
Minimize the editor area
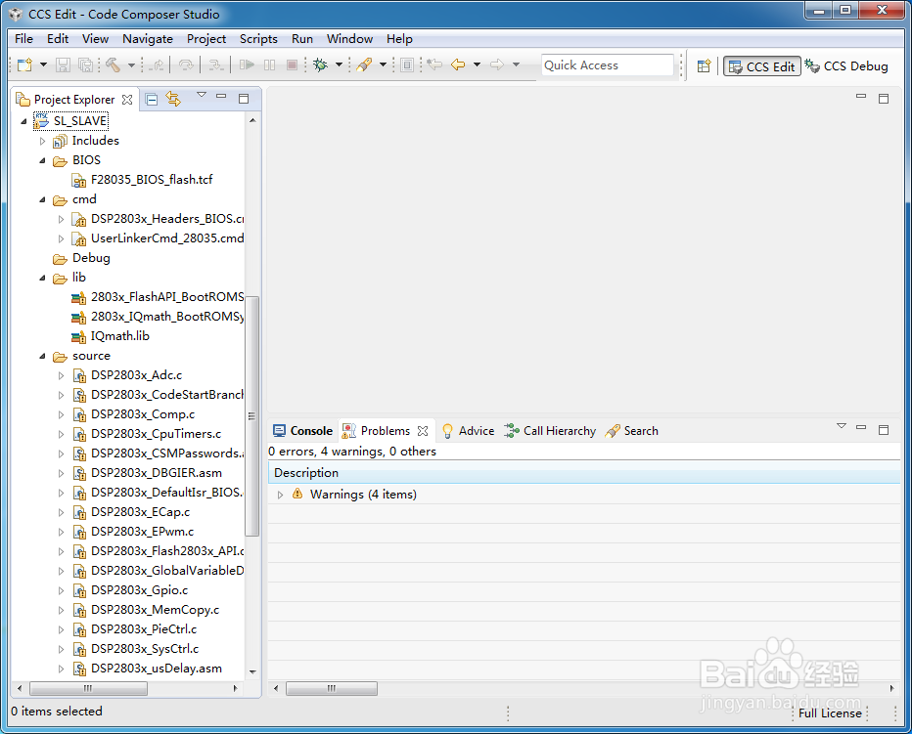pos(861,96)
